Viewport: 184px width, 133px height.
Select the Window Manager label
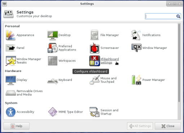pos(155,48)
